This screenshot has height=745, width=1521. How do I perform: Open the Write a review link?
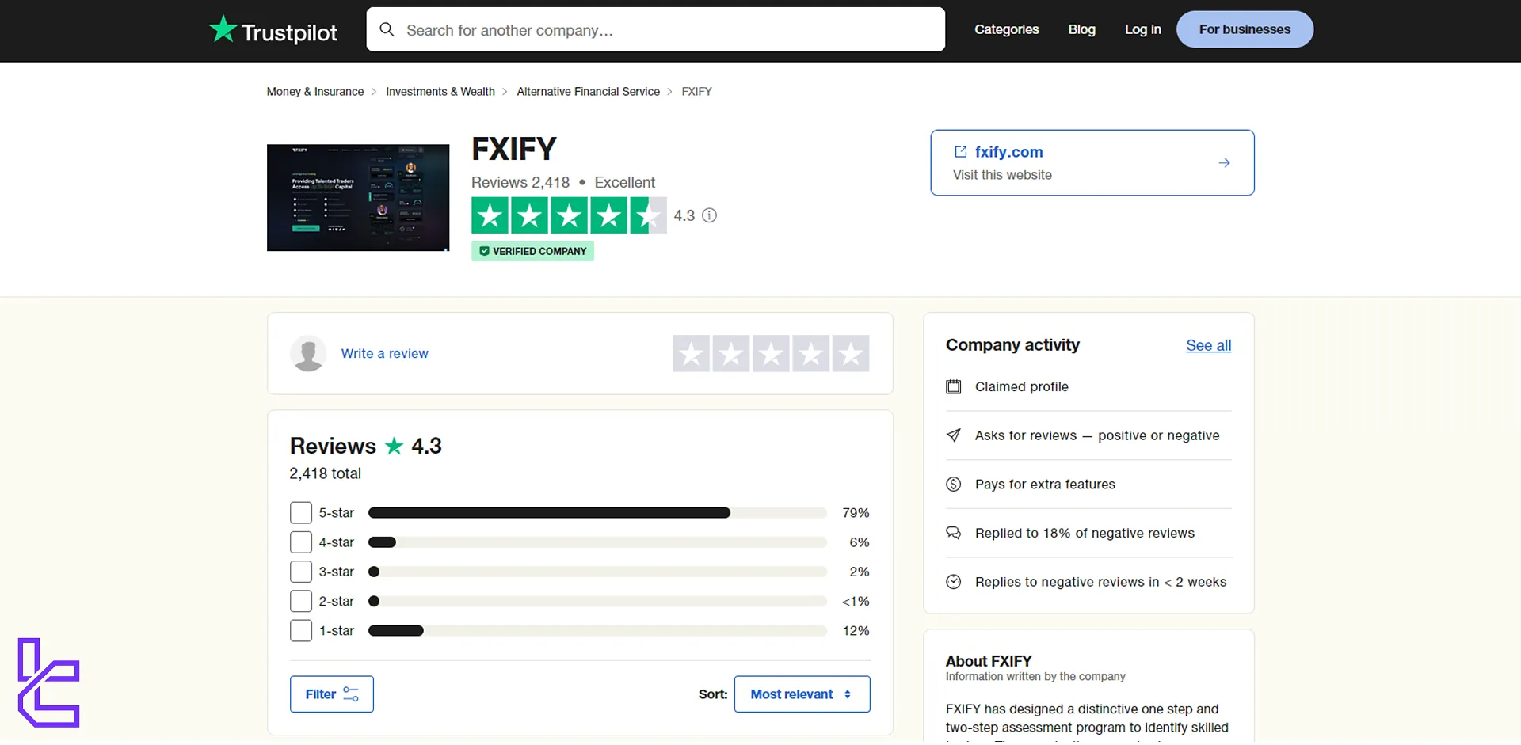(x=384, y=353)
